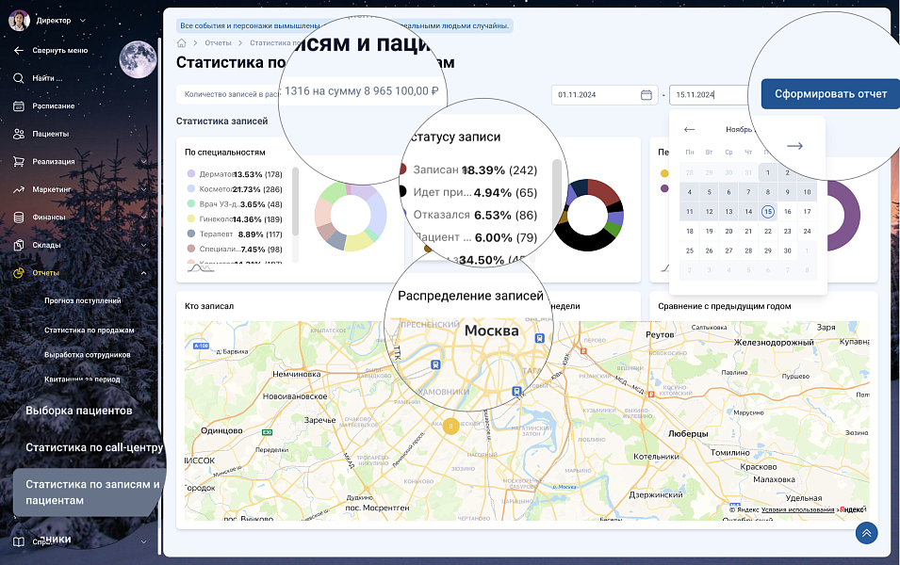
Task: Go to previous month in calendar
Action: point(689,129)
